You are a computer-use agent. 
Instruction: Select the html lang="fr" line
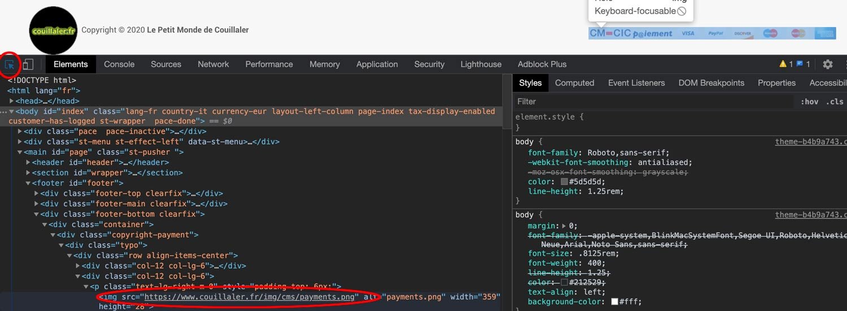[x=43, y=90]
